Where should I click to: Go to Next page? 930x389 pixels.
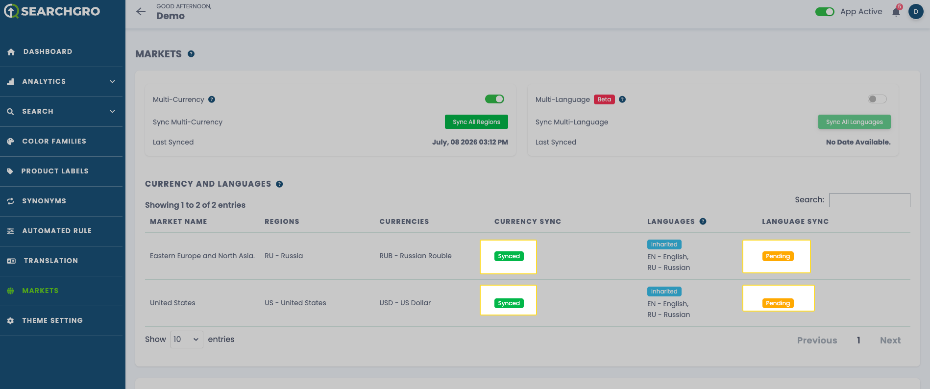pos(890,340)
